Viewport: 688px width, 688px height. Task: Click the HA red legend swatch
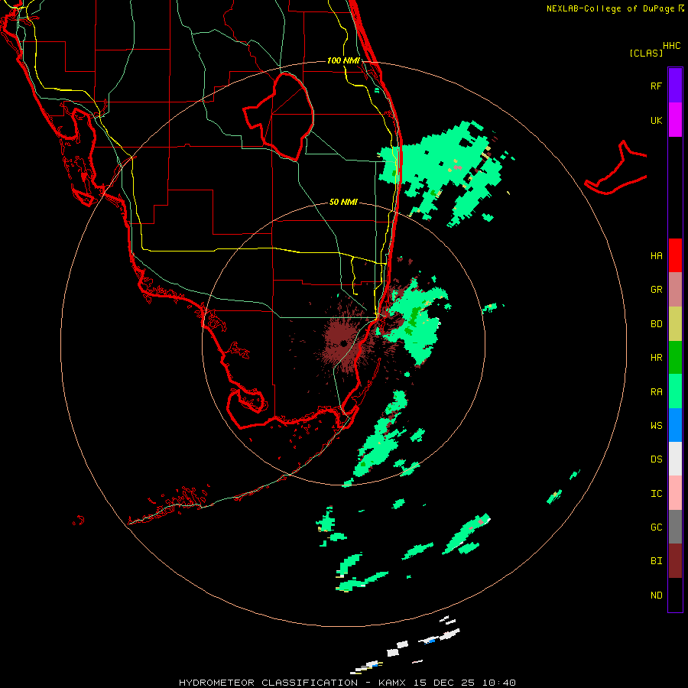(x=675, y=255)
